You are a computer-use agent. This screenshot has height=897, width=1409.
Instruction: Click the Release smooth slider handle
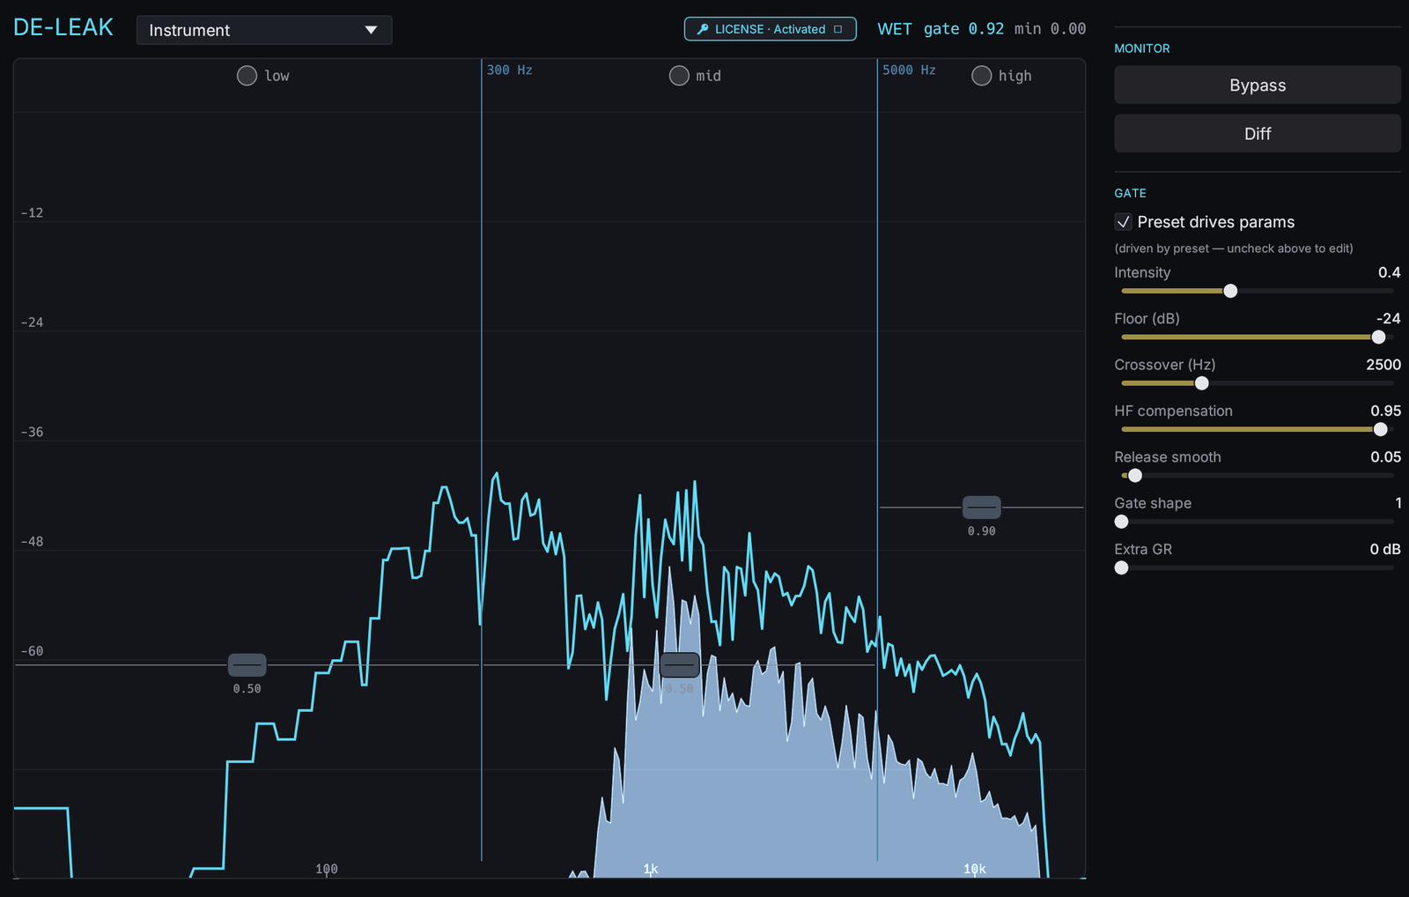(1135, 476)
